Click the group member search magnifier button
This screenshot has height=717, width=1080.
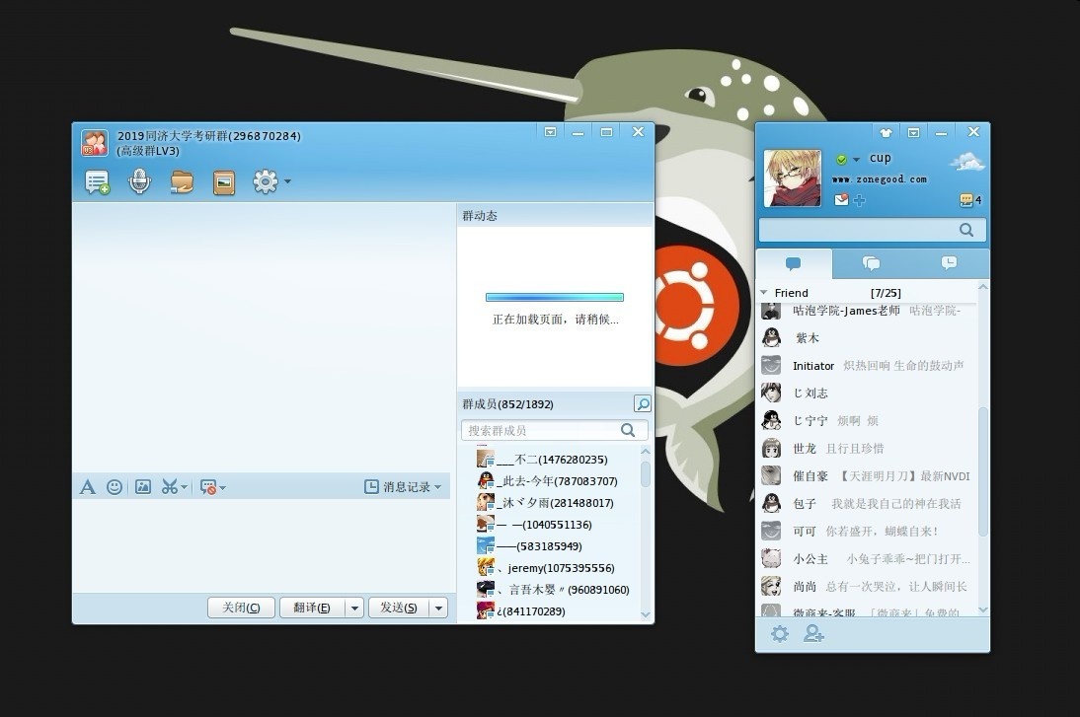click(642, 404)
